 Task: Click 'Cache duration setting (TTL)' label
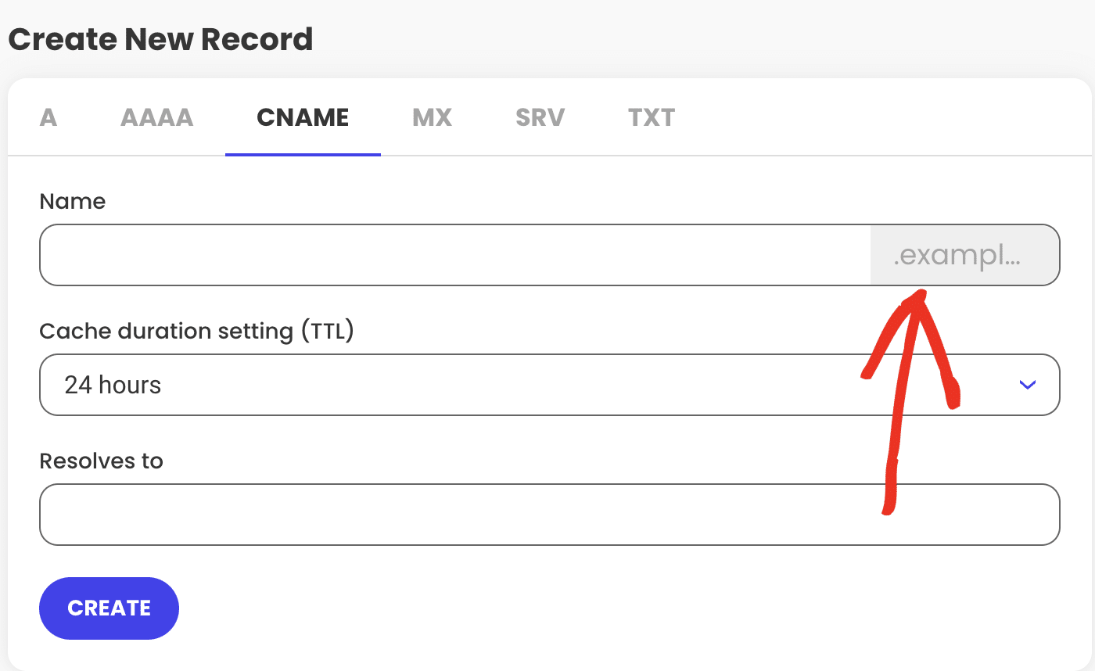tap(196, 332)
